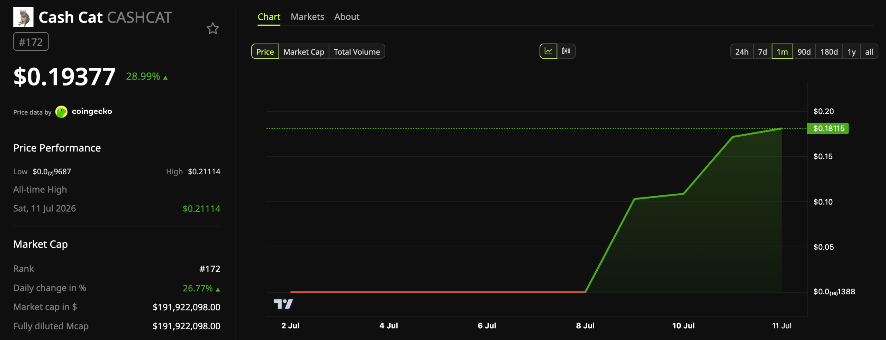Set chart range to all
The image size is (886, 340).
[x=869, y=52]
